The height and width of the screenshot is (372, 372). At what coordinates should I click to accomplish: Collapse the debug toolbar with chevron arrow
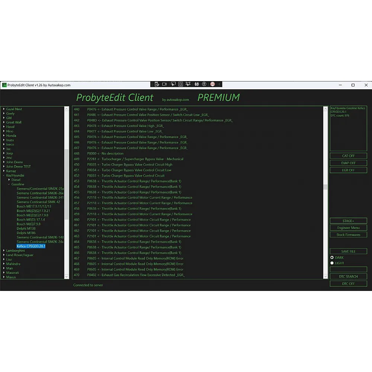pyautogui.click(x=219, y=84)
